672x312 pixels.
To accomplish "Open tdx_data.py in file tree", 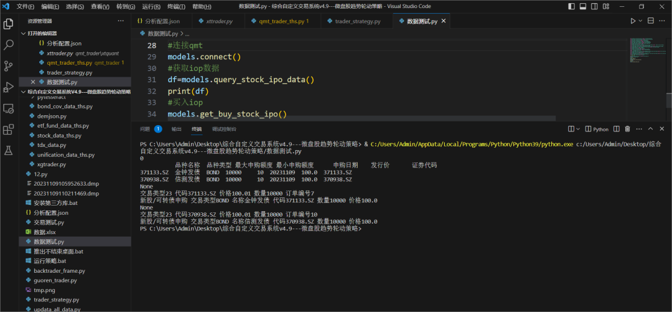I will click(75, 145).
